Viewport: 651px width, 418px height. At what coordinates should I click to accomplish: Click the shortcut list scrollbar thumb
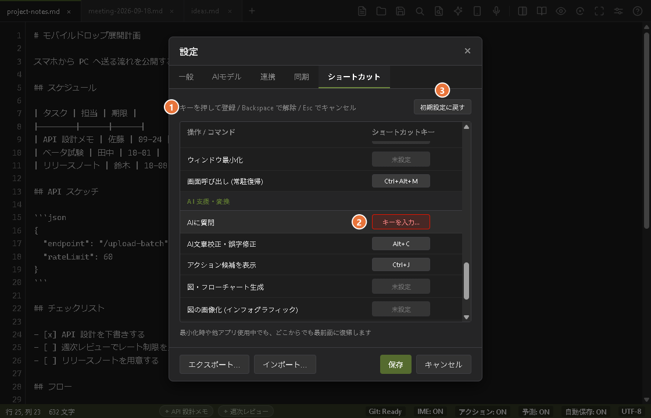pyautogui.click(x=466, y=281)
